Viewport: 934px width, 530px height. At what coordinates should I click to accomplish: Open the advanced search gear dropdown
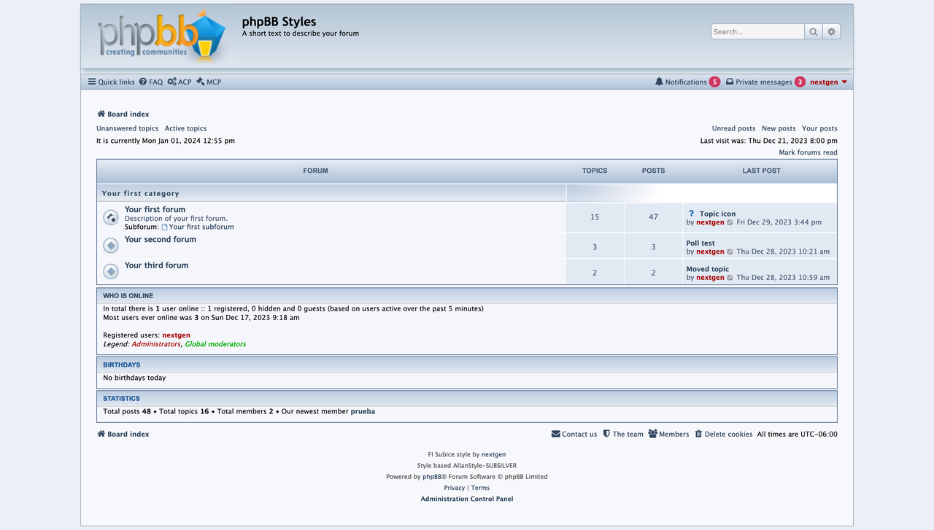tap(831, 31)
